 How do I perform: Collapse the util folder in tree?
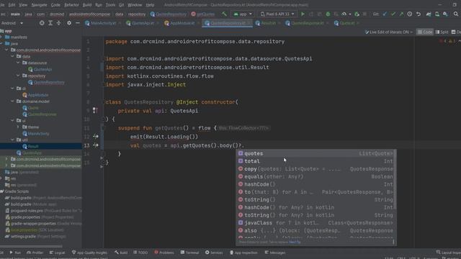13,140
